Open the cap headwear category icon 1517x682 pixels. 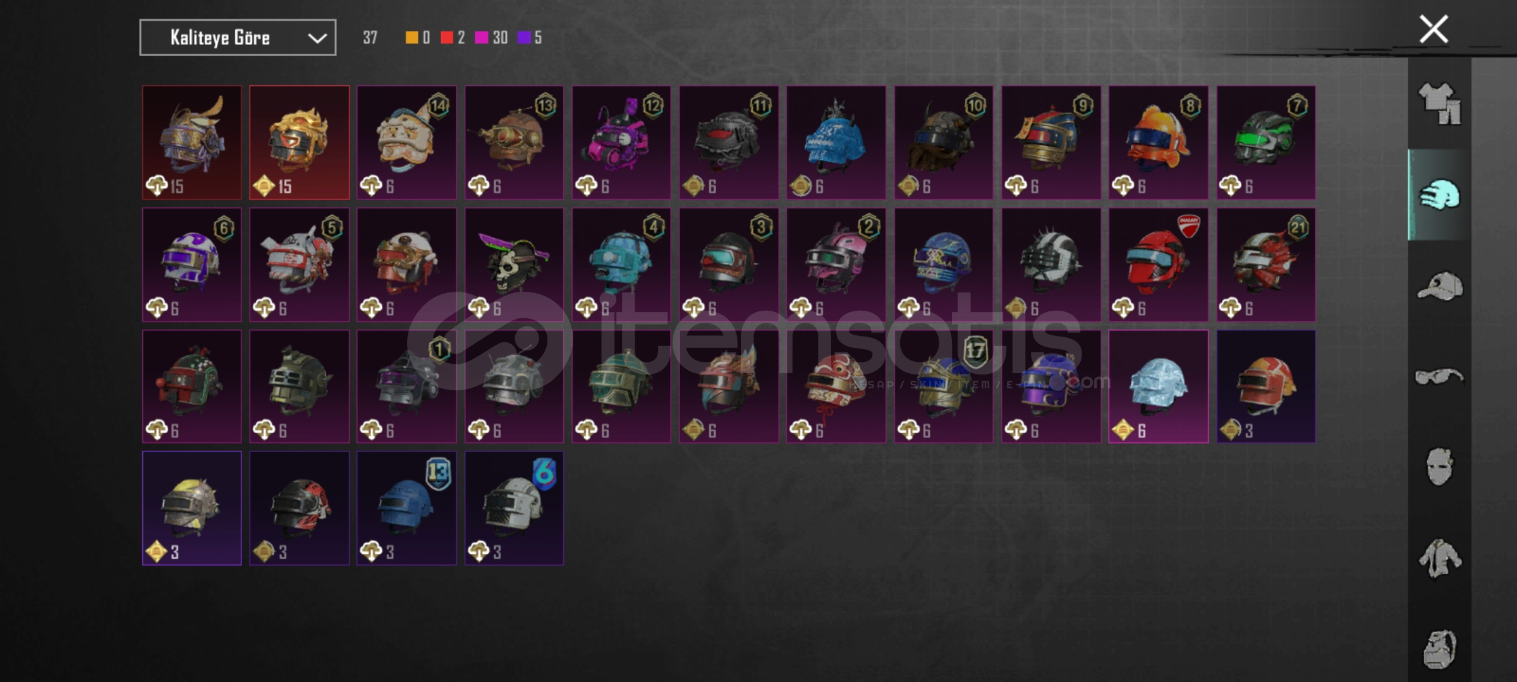coord(1439,287)
